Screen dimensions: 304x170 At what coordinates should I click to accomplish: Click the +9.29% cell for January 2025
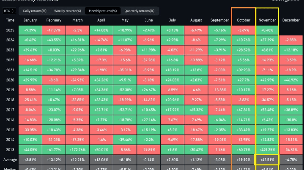pos(30,30)
